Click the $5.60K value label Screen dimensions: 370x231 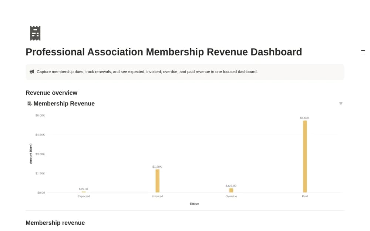tap(305, 118)
